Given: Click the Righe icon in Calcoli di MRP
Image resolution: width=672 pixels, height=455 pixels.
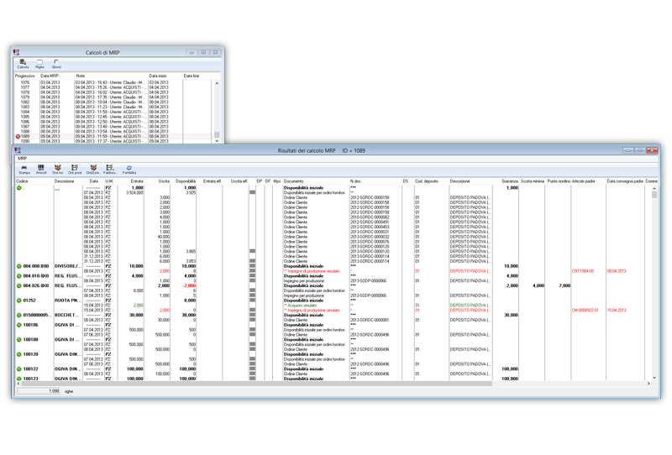Looking at the screenshot, I should click(x=39, y=62).
